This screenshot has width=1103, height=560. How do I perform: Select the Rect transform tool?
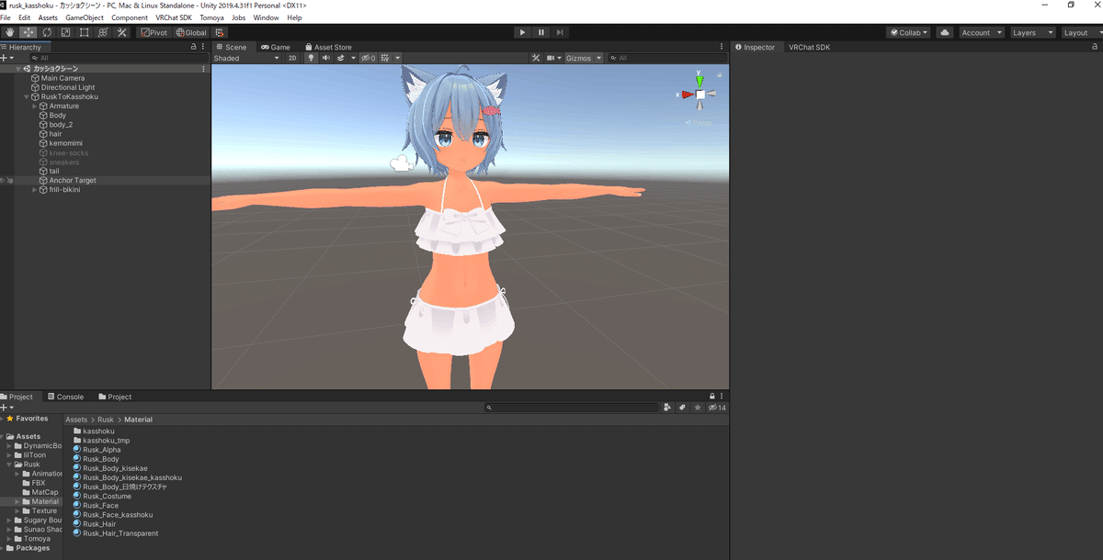point(84,32)
